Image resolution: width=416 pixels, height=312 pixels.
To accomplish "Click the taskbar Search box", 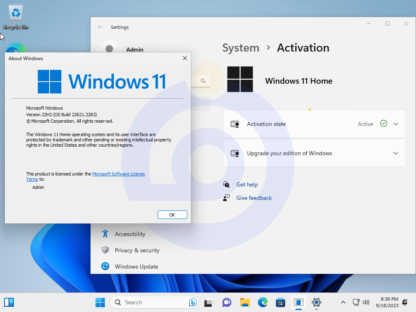I will tap(154, 302).
